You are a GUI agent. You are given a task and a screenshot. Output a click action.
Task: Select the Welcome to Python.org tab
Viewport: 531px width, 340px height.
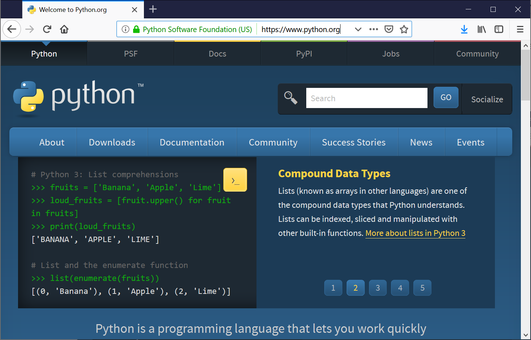coord(83,10)
